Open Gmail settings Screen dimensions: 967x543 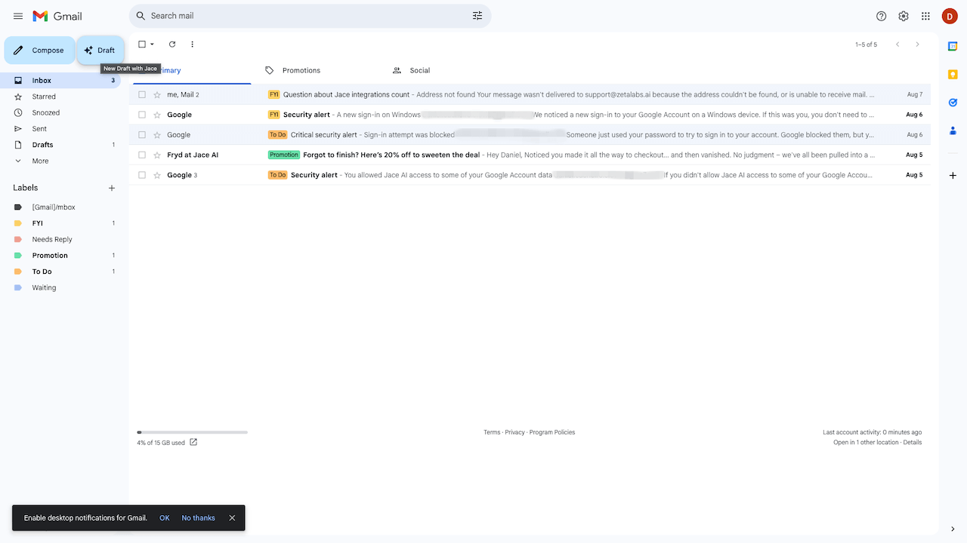[x=904, y=15]
